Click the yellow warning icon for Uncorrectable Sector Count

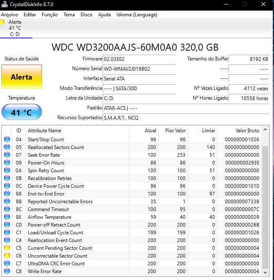[x=7, y=256]
